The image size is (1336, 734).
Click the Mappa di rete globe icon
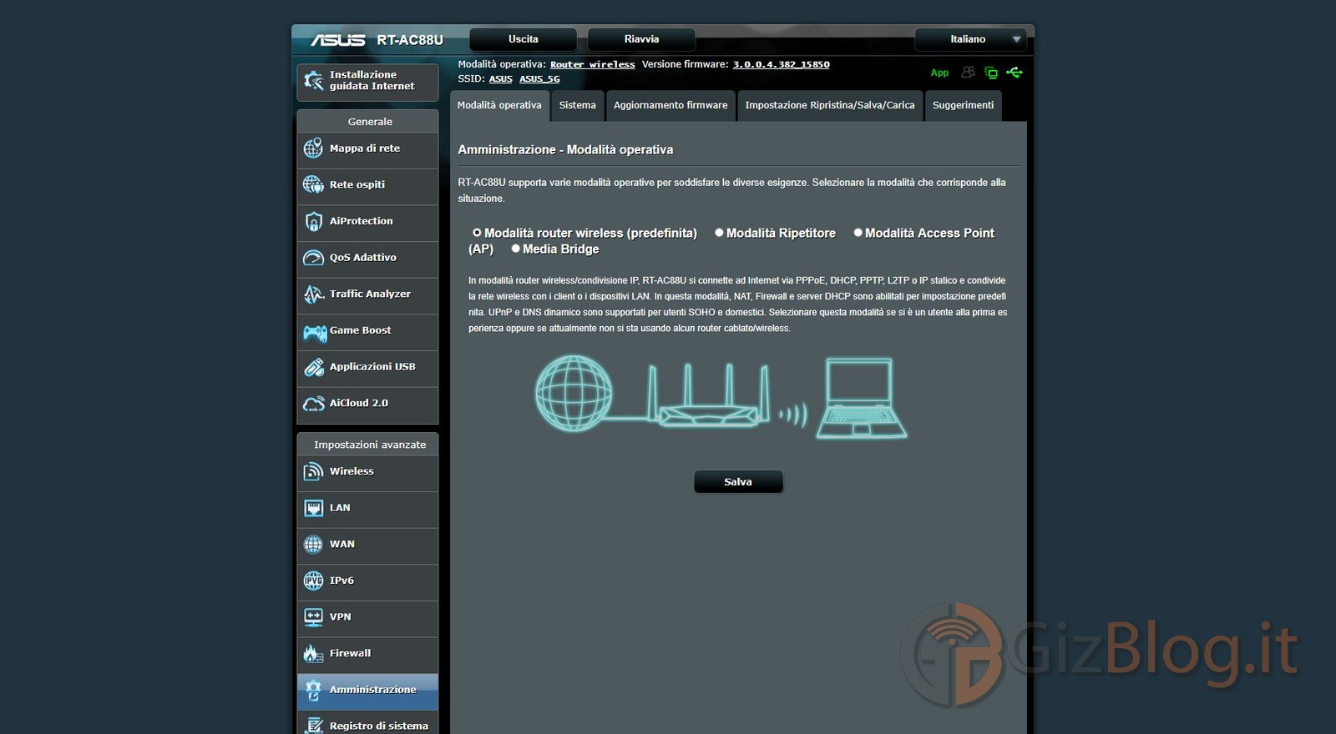coord(313,148)
